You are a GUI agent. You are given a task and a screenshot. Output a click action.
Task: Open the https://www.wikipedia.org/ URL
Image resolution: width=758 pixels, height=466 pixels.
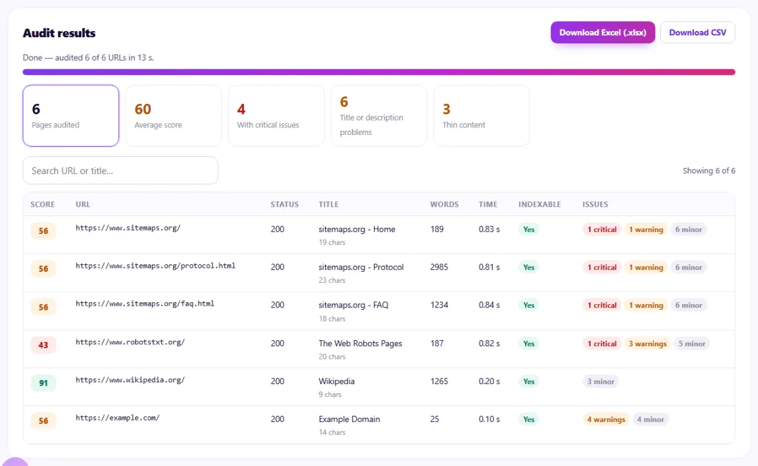130,380
